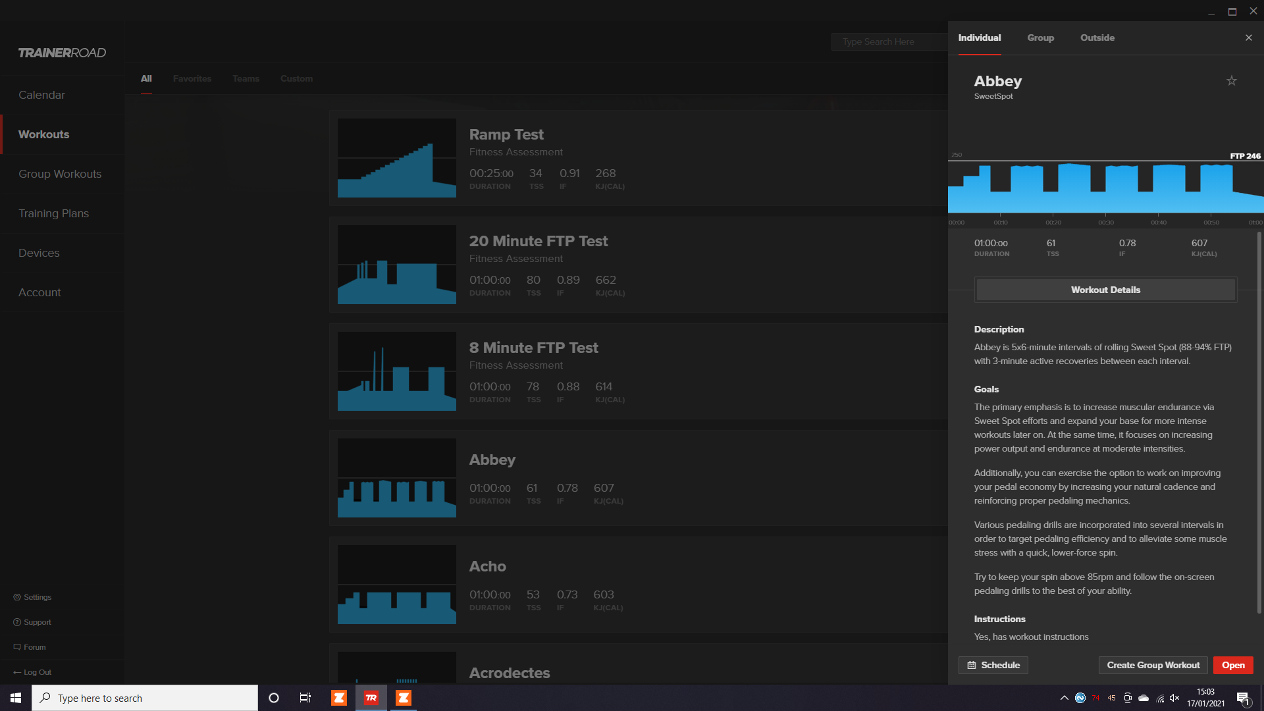The width and height of the screenshot is (1264, 711).
Task: Select the Favorites filter tab
Action: click(192, 78)
